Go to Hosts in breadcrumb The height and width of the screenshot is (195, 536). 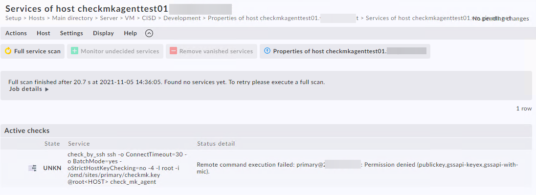(37, 18)
